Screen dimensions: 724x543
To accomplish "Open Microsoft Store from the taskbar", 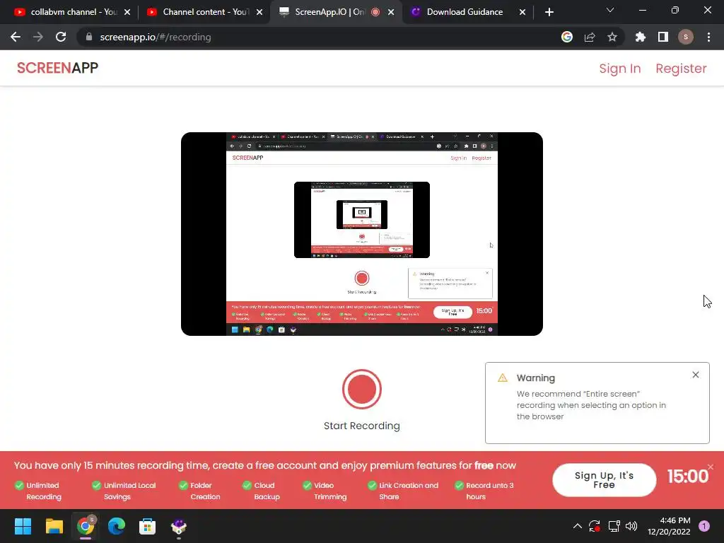I will pos(147,526).
